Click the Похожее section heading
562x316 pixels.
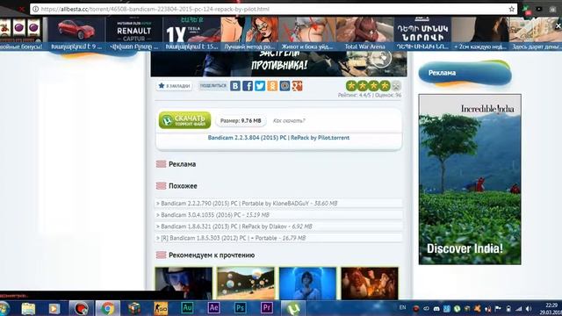pyautogui.click(x=183, y=186)
